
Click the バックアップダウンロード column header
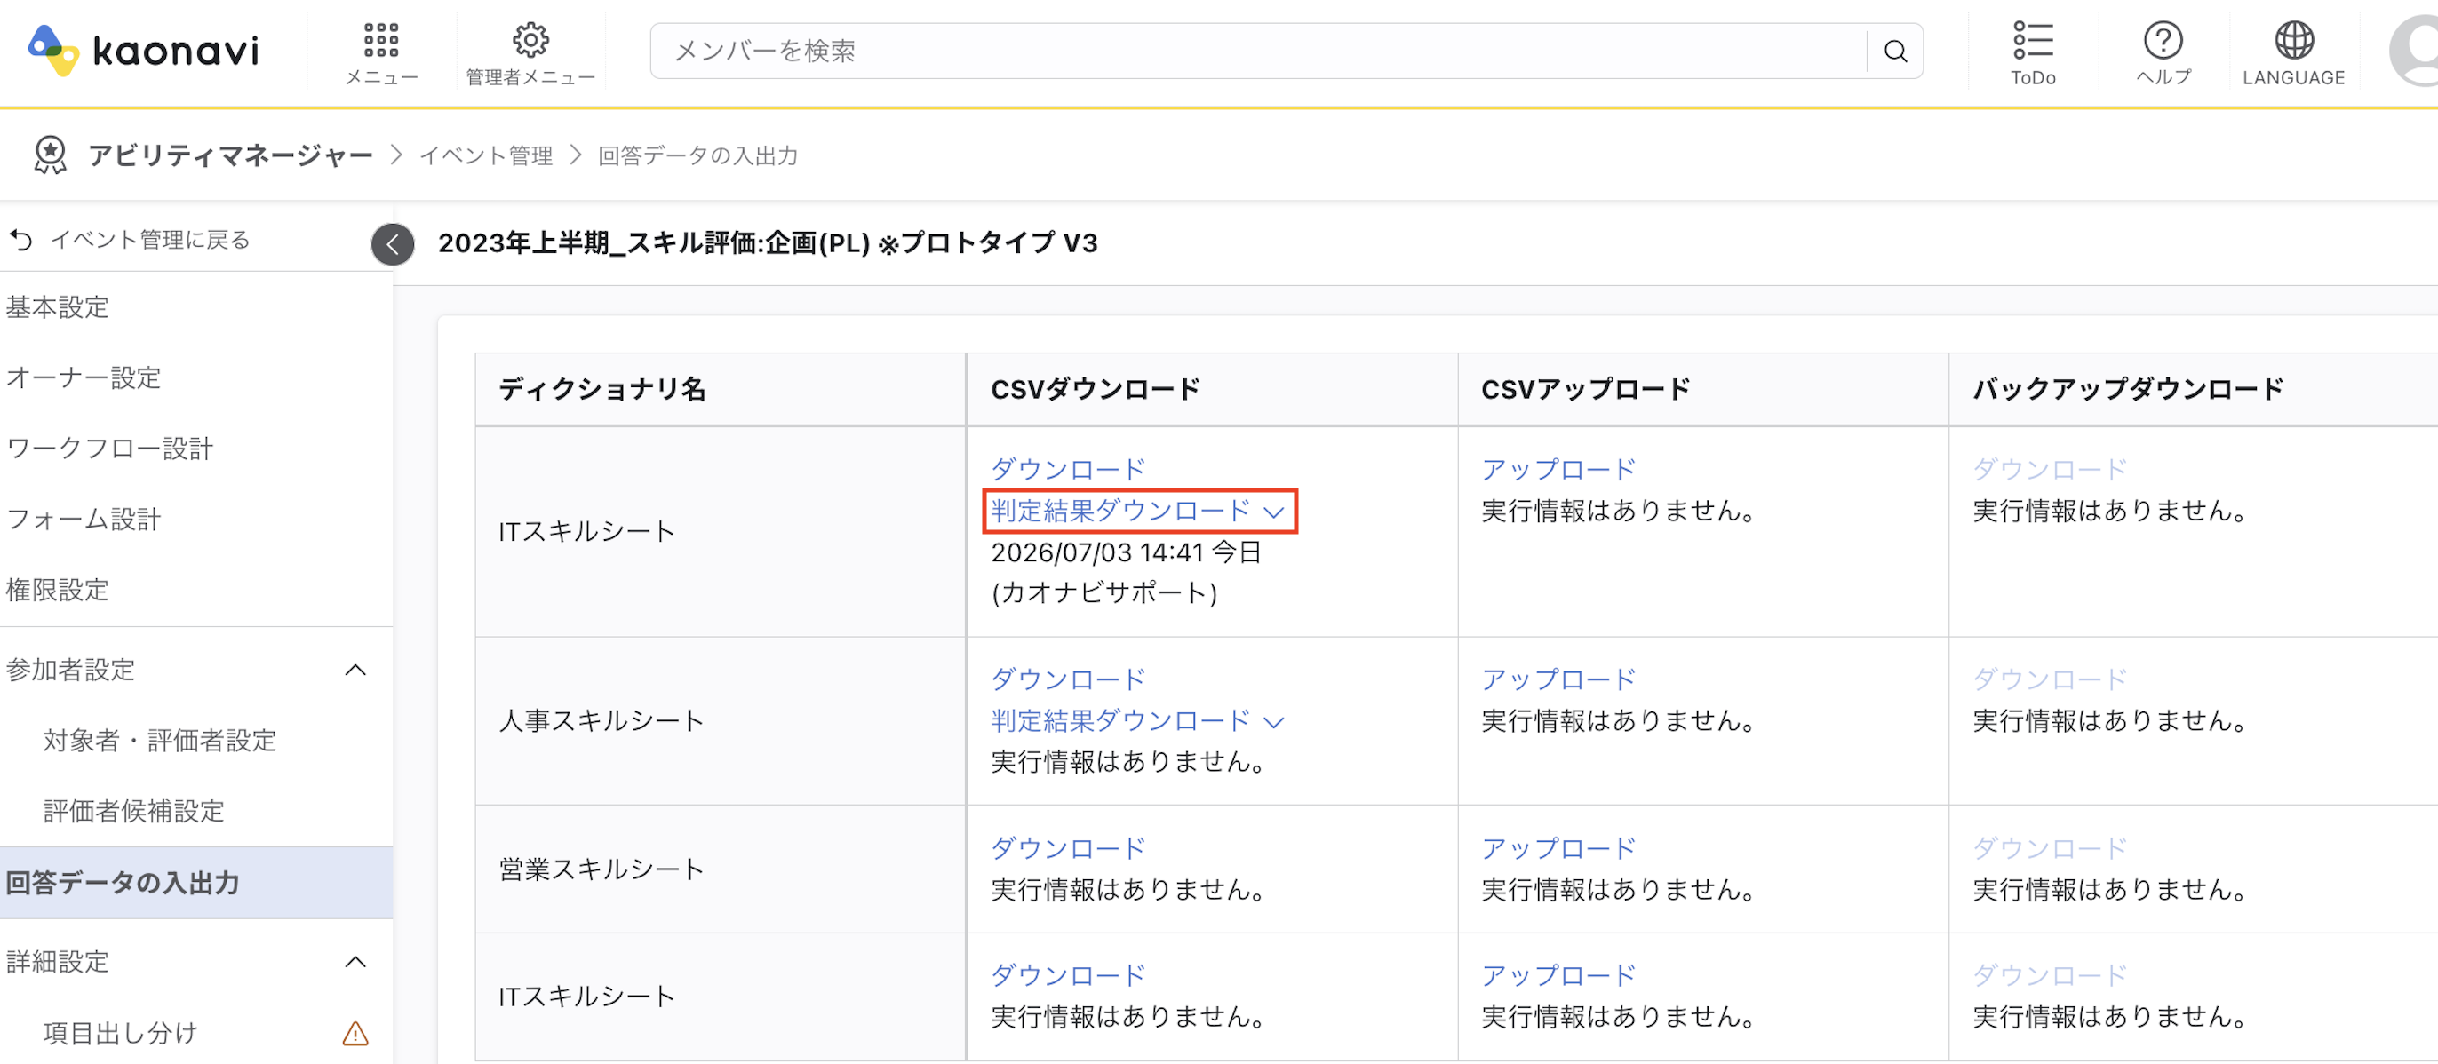click(2194, 390)
